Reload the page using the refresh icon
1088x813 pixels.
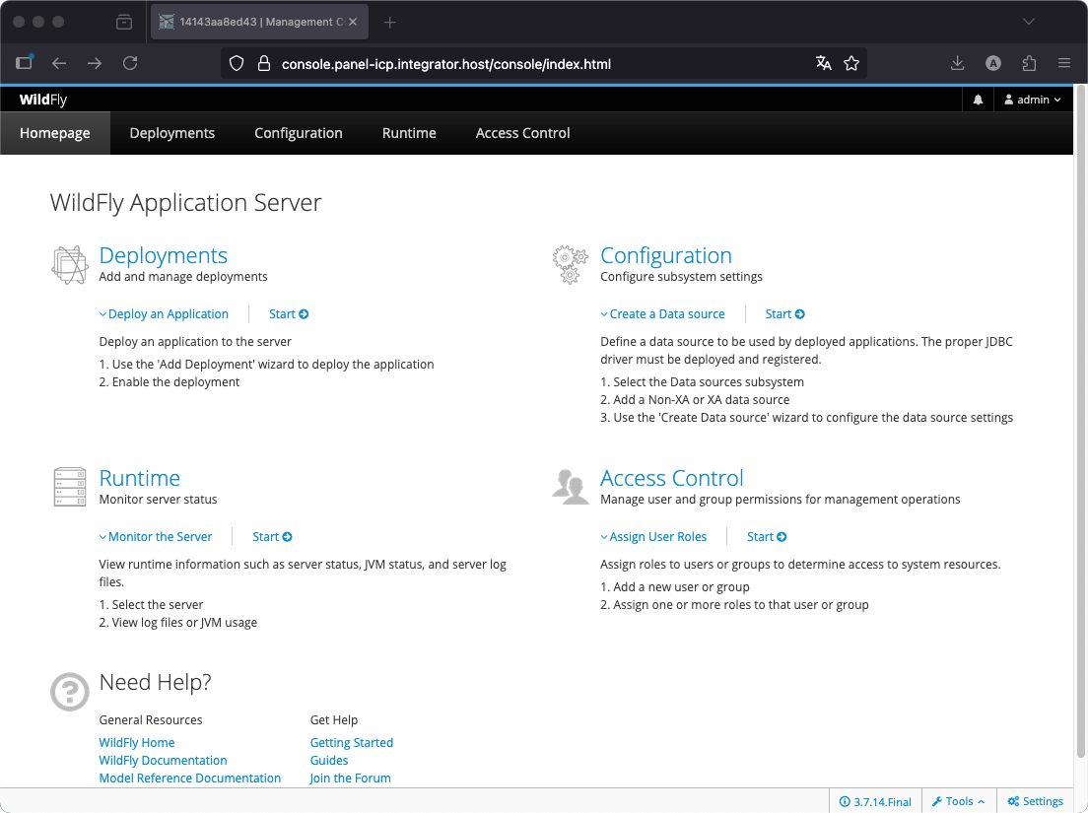130,63
